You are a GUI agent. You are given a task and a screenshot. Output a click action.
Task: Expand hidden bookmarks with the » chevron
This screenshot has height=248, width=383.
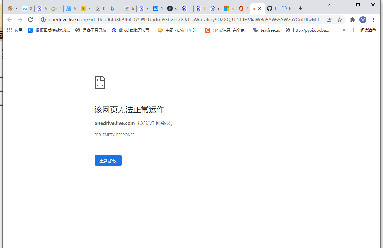344,30
